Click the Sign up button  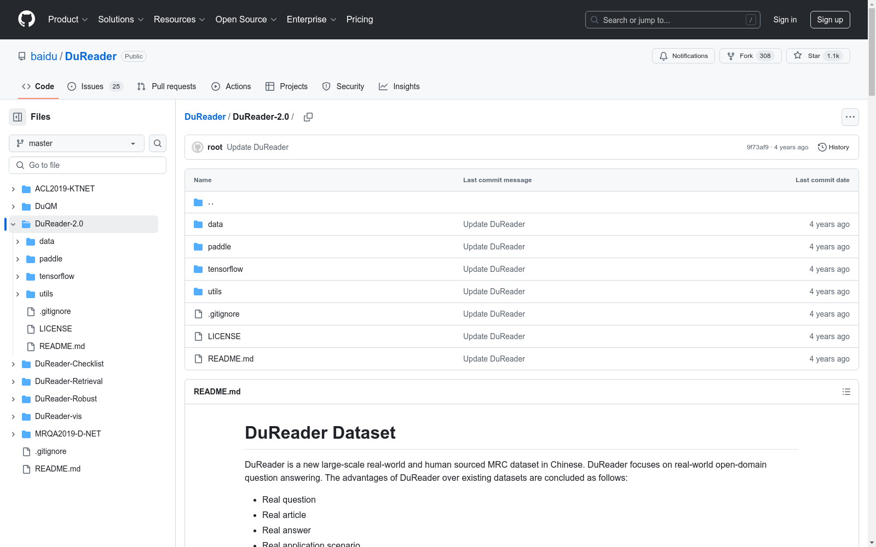[x=830, y=20]
